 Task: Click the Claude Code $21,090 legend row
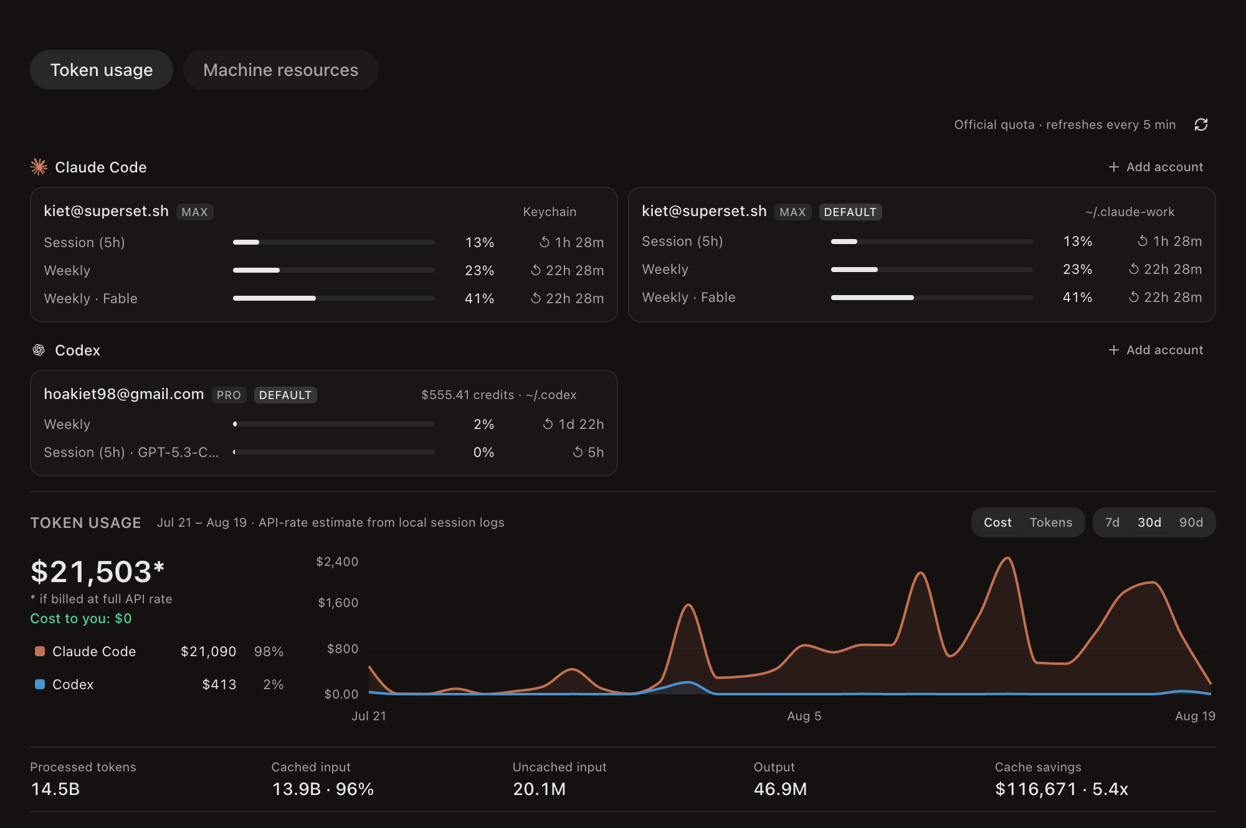[x=159, y=651]
